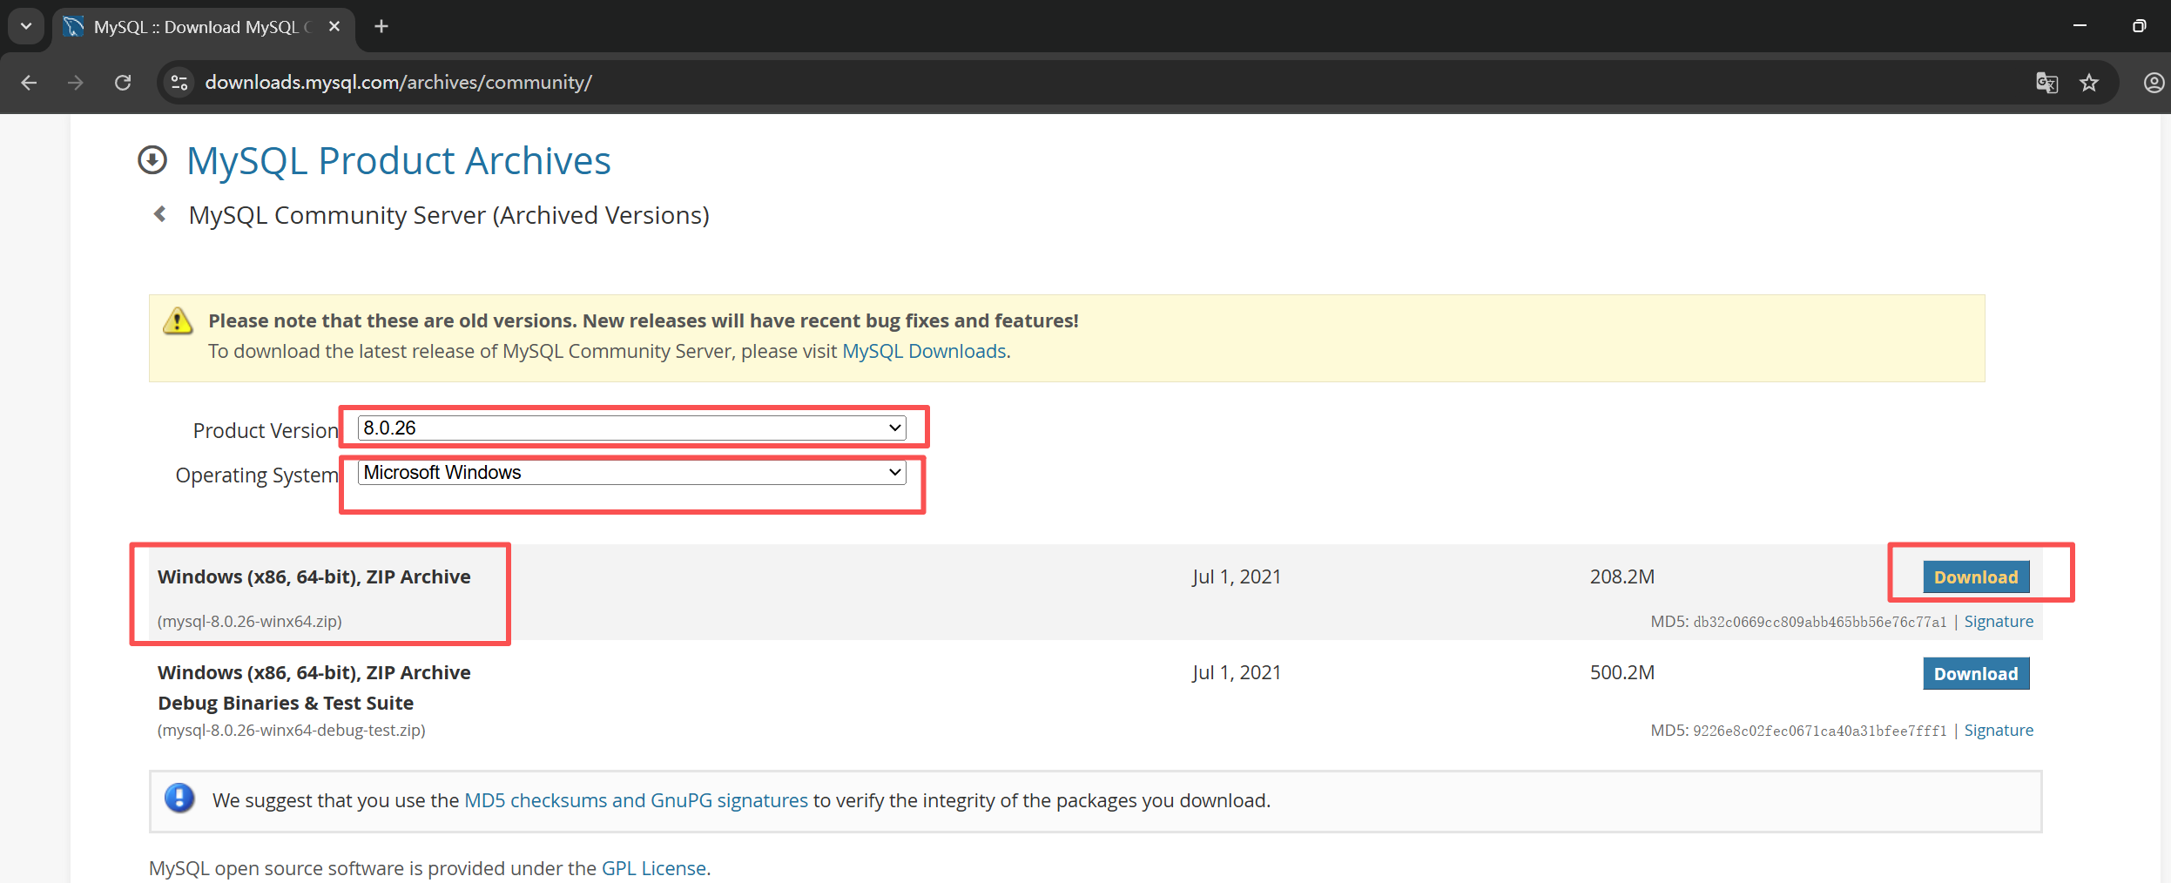Follow the MySQL Downloads link
Image resolution: width=2171 pixels, height=883 pixels.
point(924,351)
